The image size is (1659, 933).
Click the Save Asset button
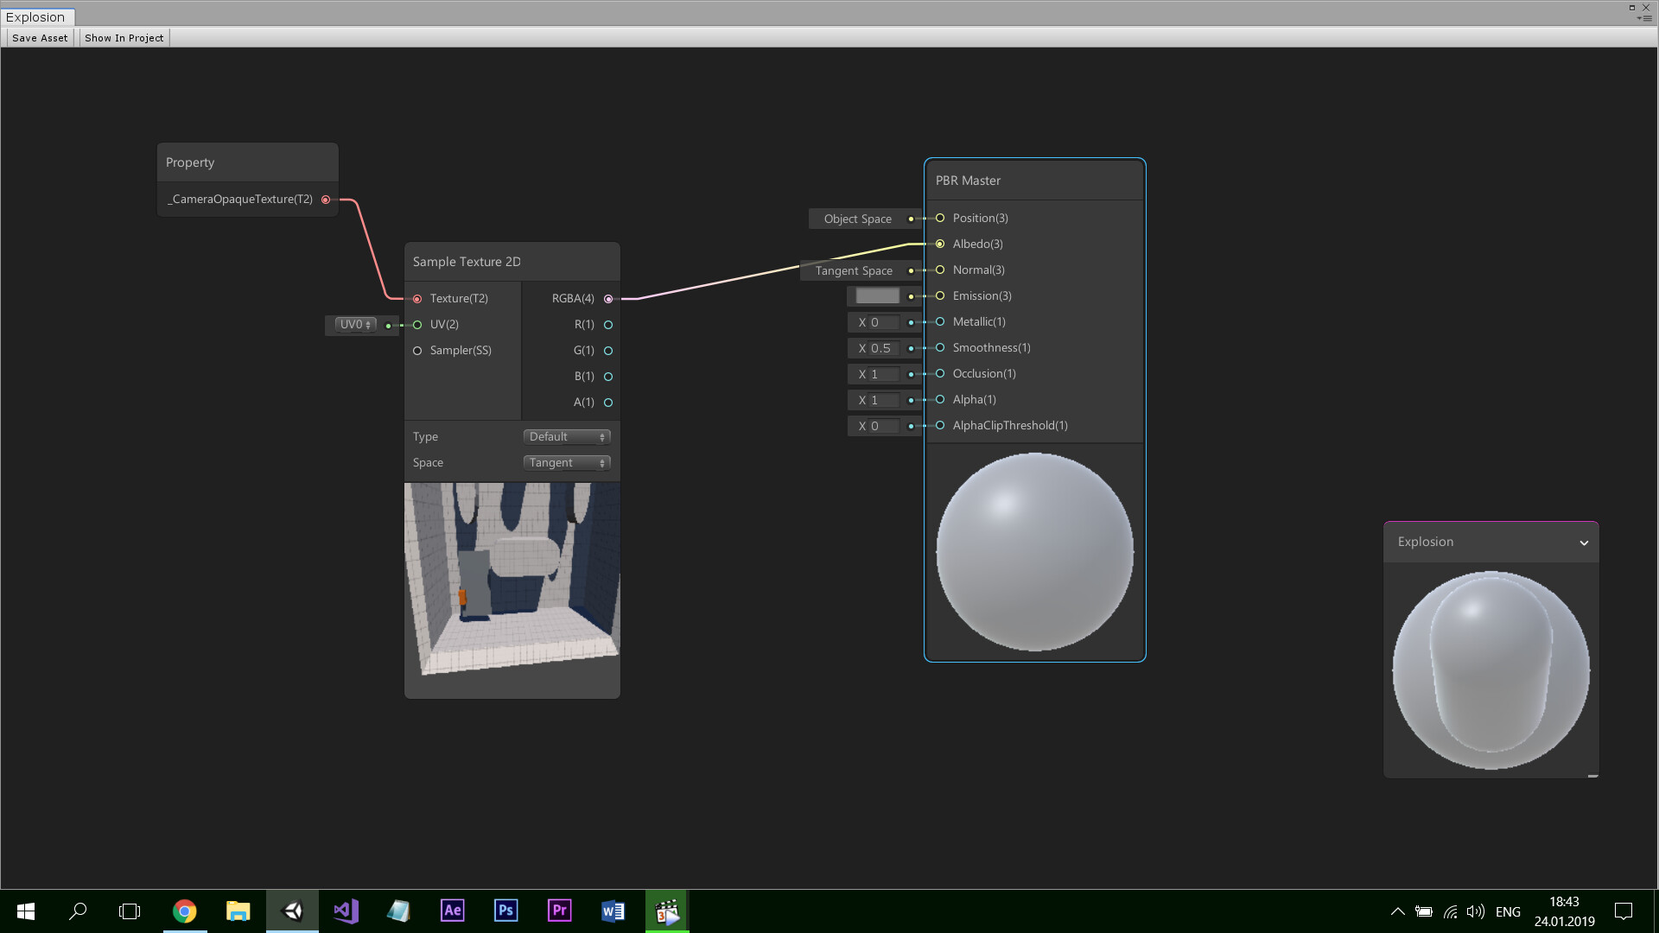[x=40, y=38]
